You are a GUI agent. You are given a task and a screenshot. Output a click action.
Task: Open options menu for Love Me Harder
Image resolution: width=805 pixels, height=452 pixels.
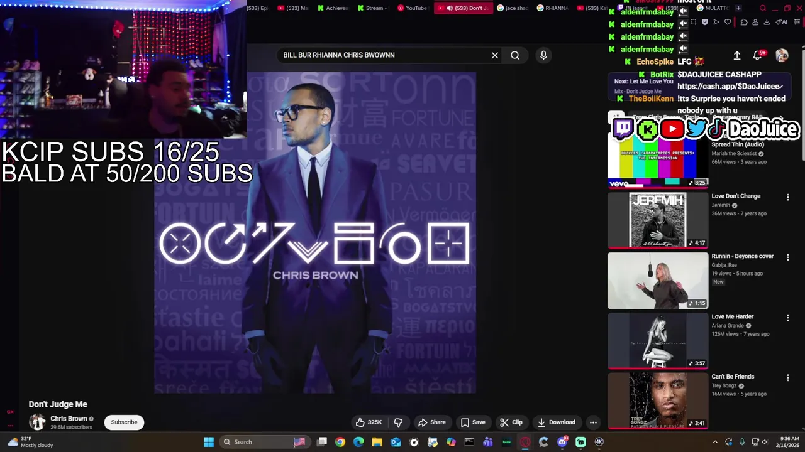[787, 318]
